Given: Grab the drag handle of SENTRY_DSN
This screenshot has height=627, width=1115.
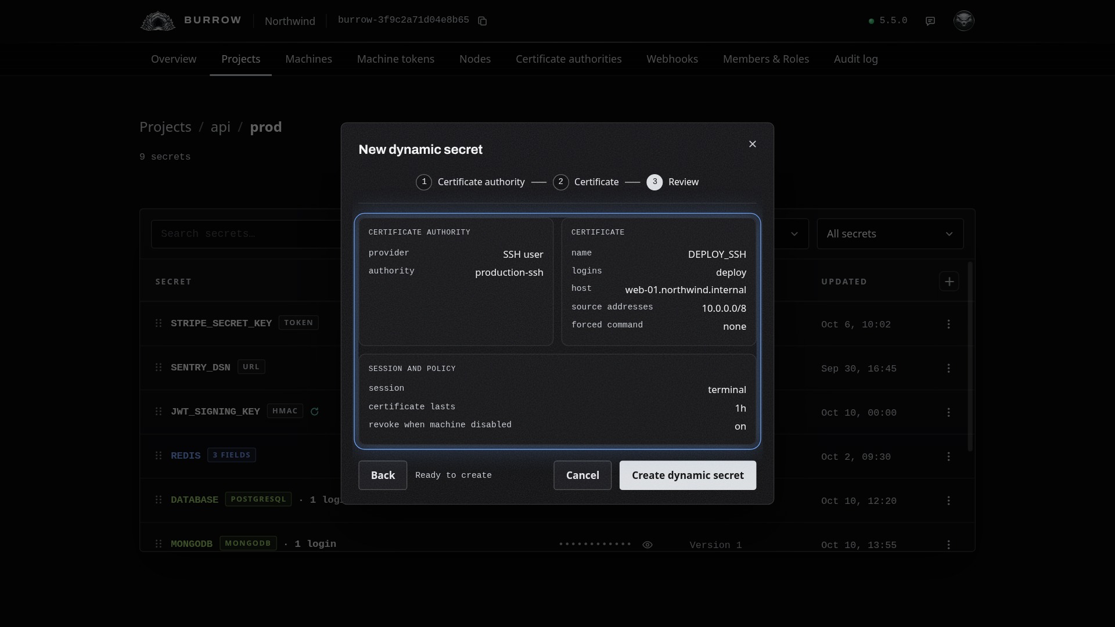Looking at the screenshot, I should pos(159,367).
